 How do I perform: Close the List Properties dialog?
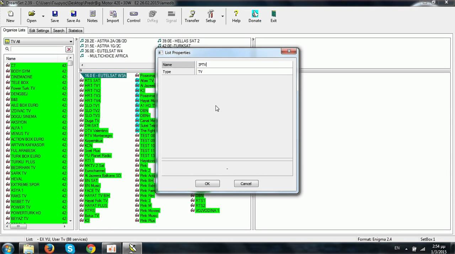click(289, 51)
